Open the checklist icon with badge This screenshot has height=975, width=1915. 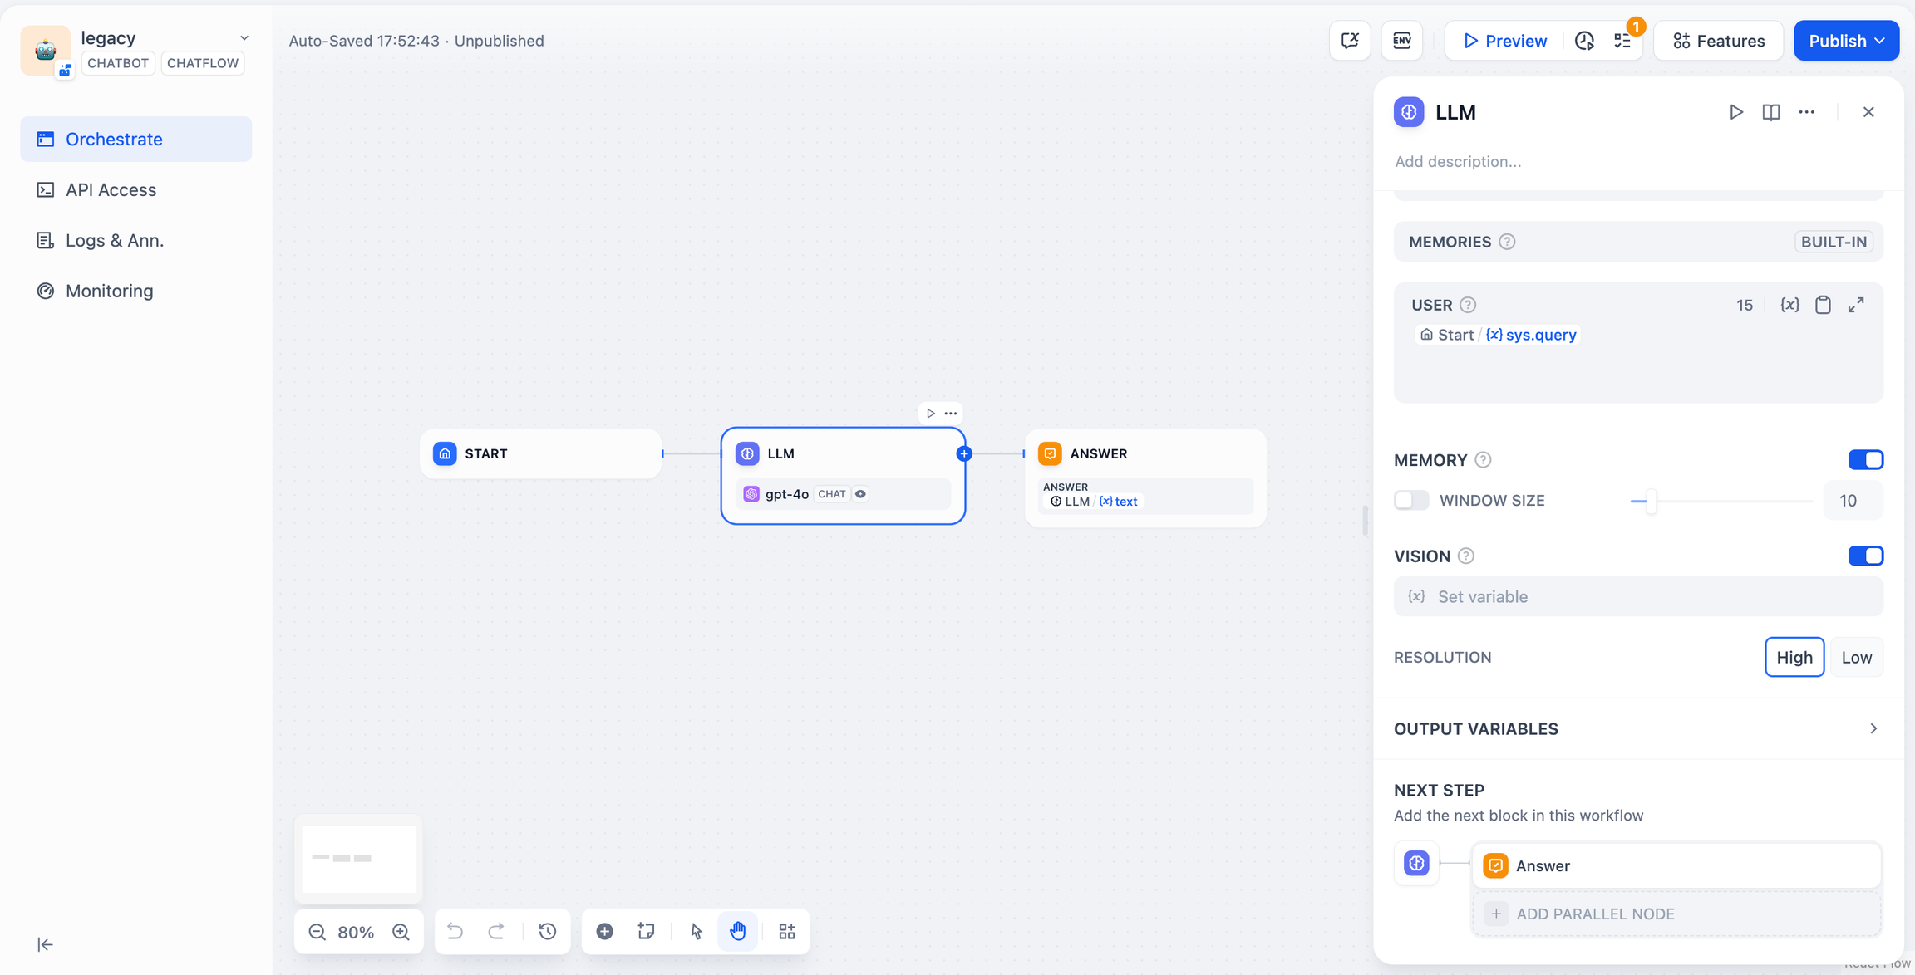[x=1623, y=40]
